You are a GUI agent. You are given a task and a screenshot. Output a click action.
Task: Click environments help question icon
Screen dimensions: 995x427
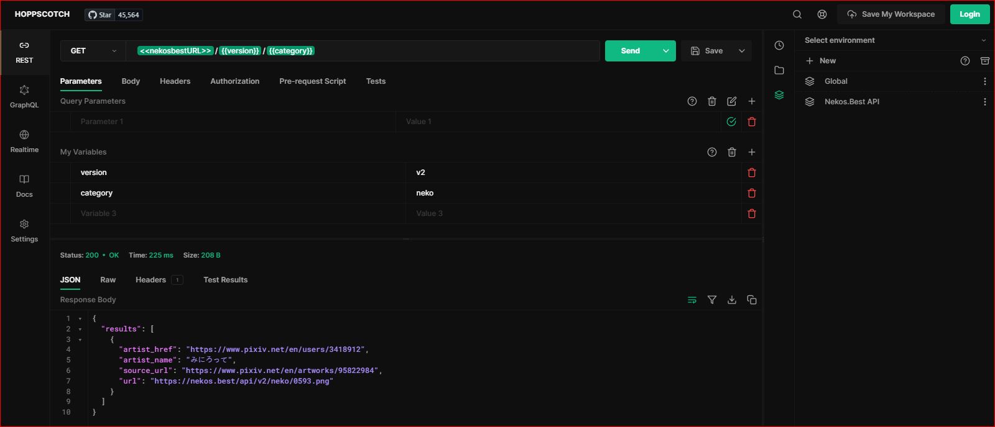point(965,61)
